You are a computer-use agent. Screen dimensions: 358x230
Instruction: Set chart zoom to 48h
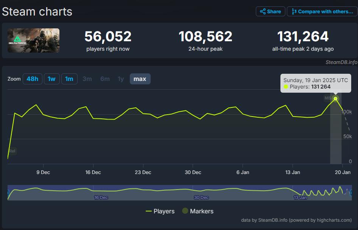click(33, 79)
